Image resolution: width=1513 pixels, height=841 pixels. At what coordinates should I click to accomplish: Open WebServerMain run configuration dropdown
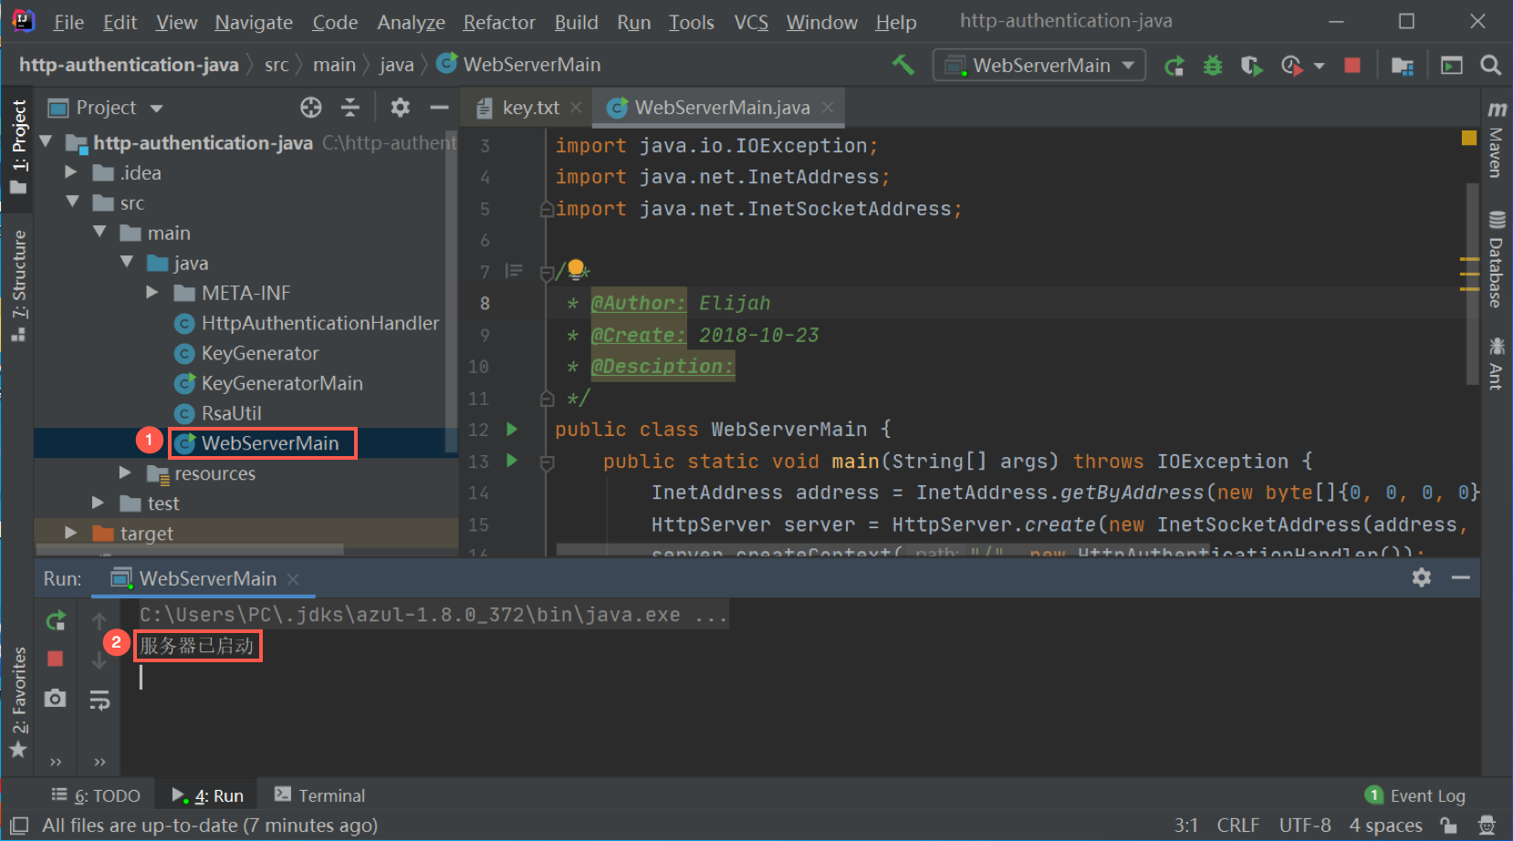1038,66
